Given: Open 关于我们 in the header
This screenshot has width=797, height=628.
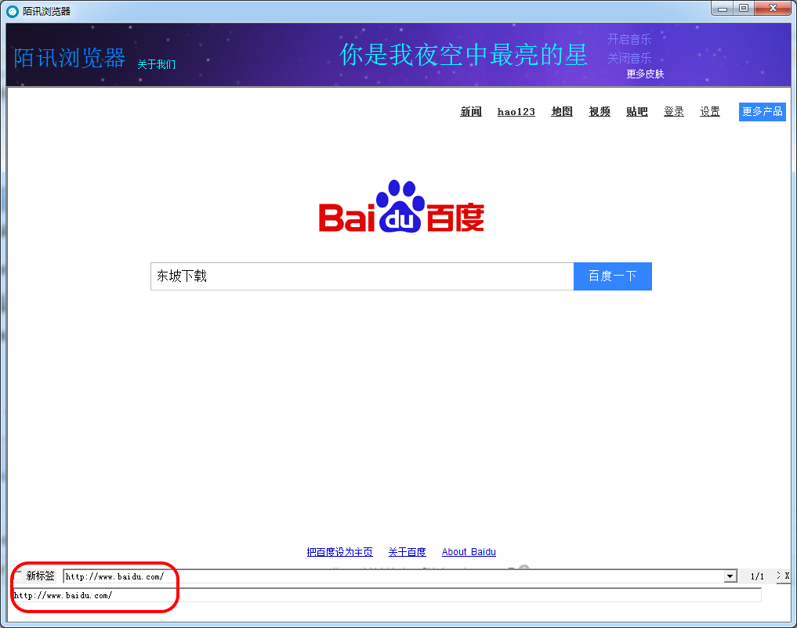Looking at the screenshot, I should point(157,64).
